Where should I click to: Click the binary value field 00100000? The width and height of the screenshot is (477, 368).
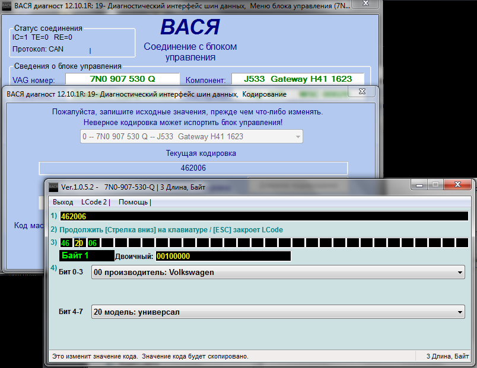223,256
